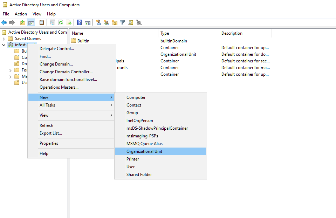Sort by the Type column header

tap(188, 33)
